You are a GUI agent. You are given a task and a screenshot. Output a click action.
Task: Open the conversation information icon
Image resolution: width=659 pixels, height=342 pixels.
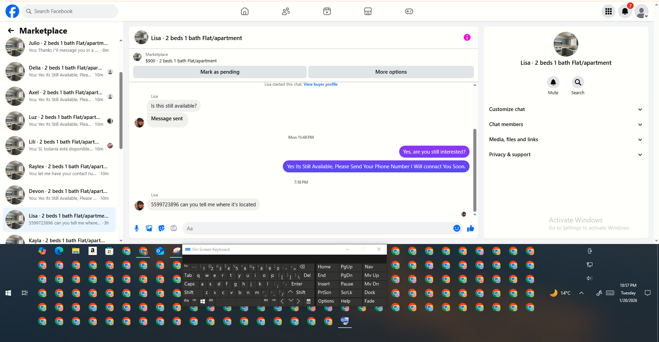click(467, 37)
